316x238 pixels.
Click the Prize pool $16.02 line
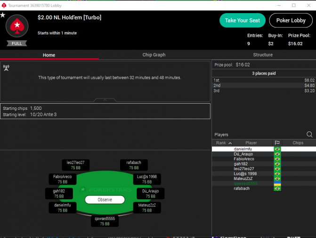[232, 65]
